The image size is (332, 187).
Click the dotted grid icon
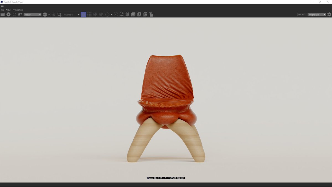[53, 14]
